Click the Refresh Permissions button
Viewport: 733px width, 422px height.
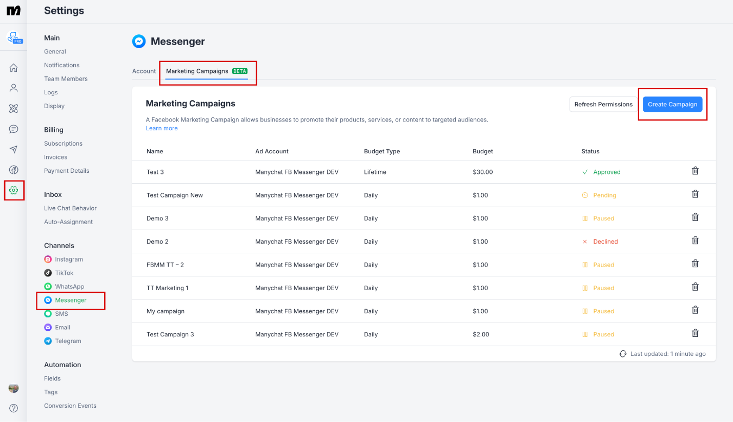click(x=603, y=104)
